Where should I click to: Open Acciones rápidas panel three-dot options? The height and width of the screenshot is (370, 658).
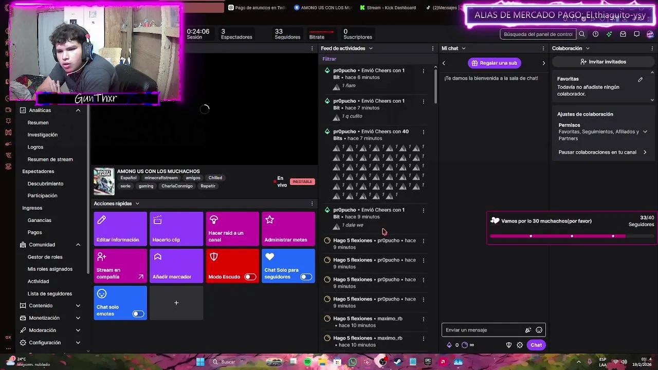(312, 203)
